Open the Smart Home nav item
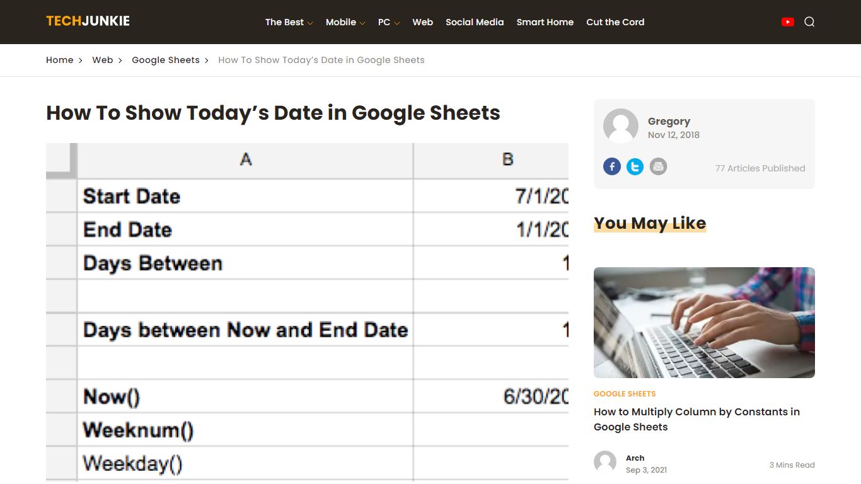The image size is (861, 484). (545, 22)
